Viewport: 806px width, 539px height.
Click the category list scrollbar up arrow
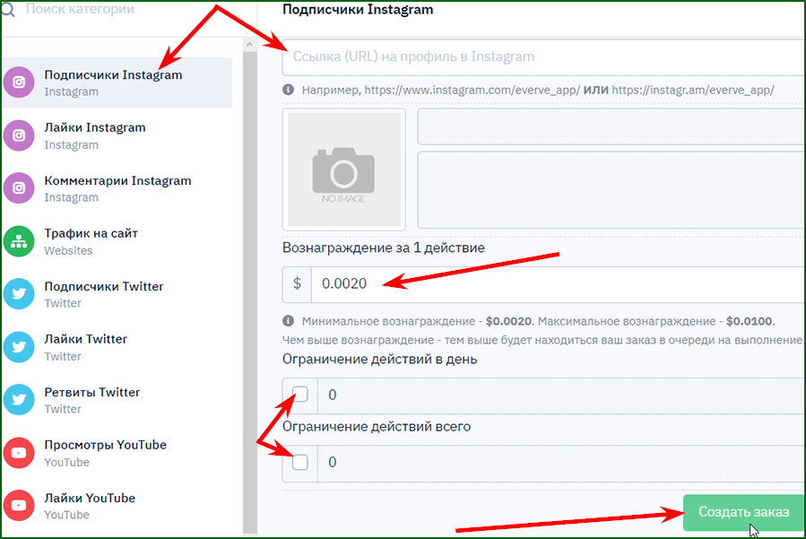[x=250, y=45]
